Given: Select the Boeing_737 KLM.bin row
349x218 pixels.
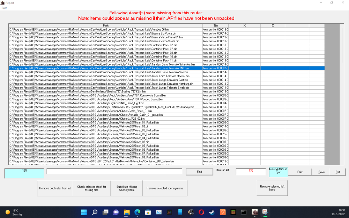Looking at the screenshot, I should (x=105, y=91).
